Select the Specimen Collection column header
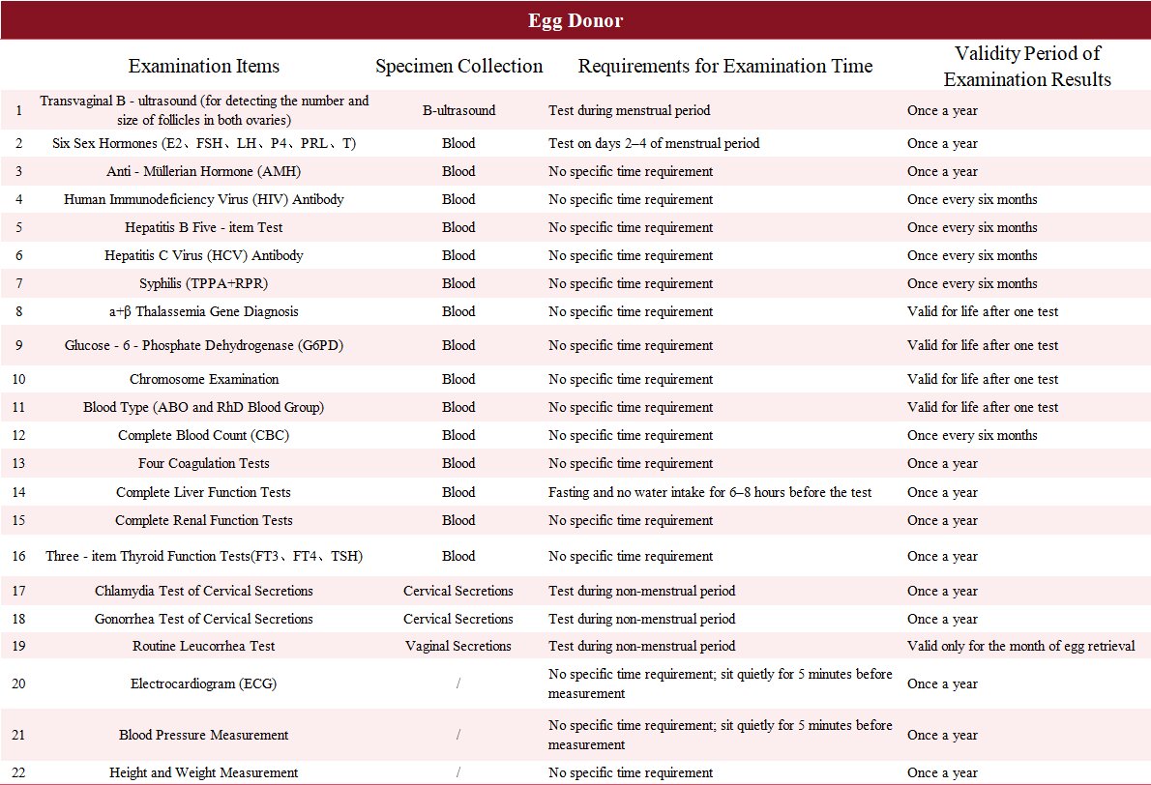 tap(458, 67)
